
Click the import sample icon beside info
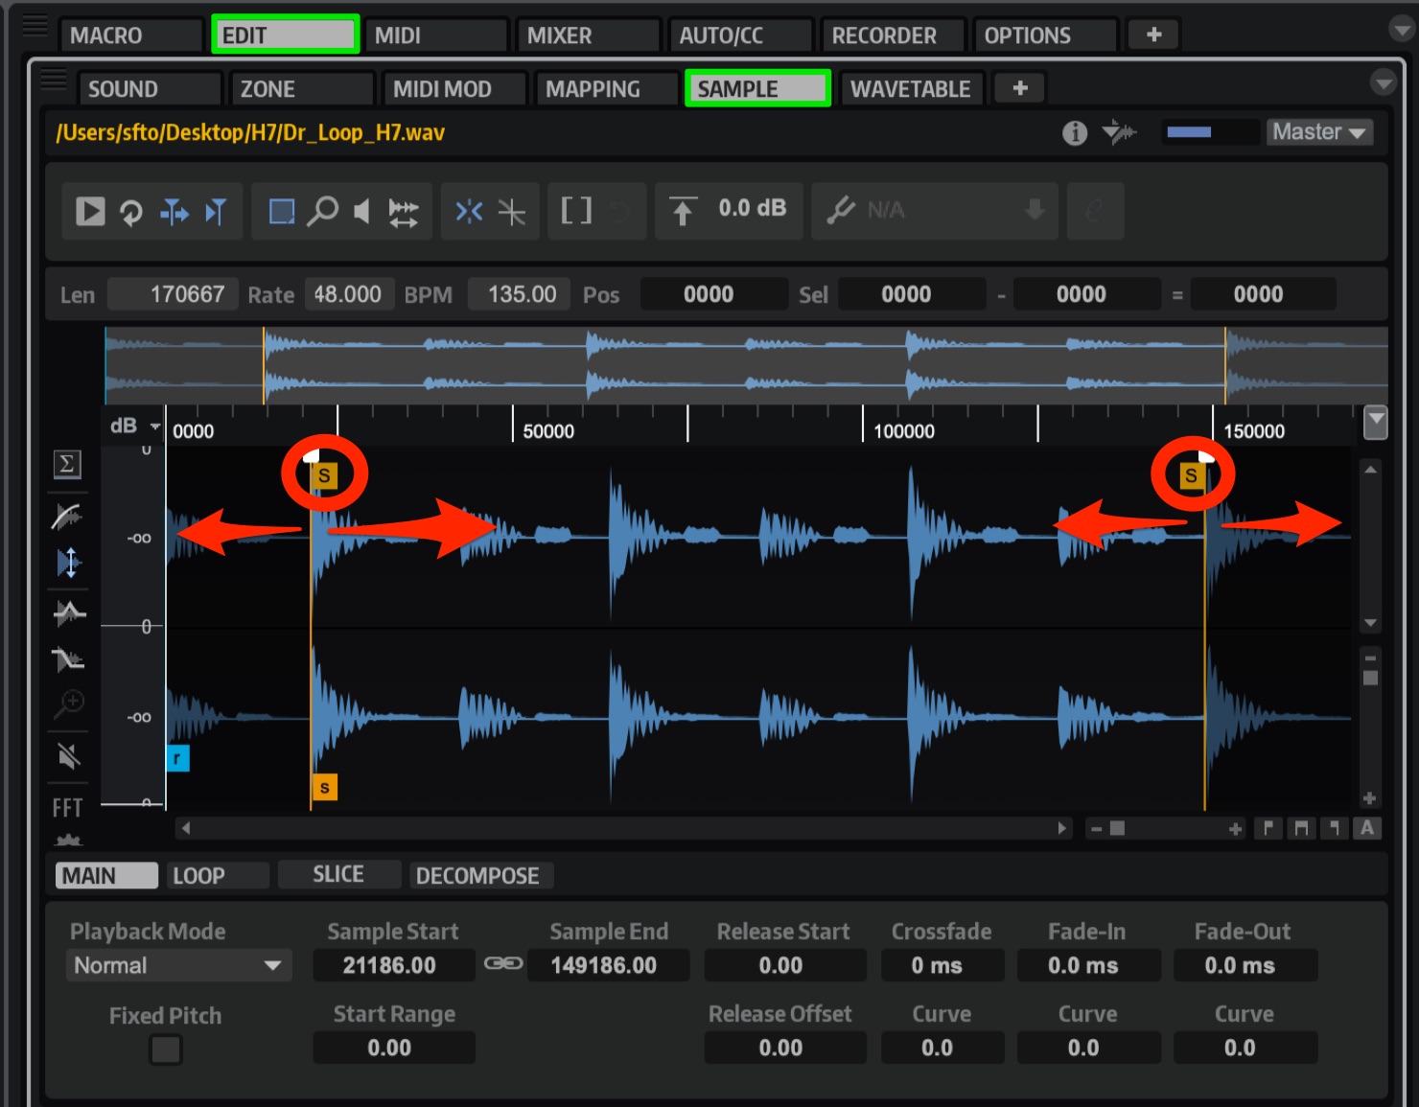pyautogui.click(x=1119, y=131)
